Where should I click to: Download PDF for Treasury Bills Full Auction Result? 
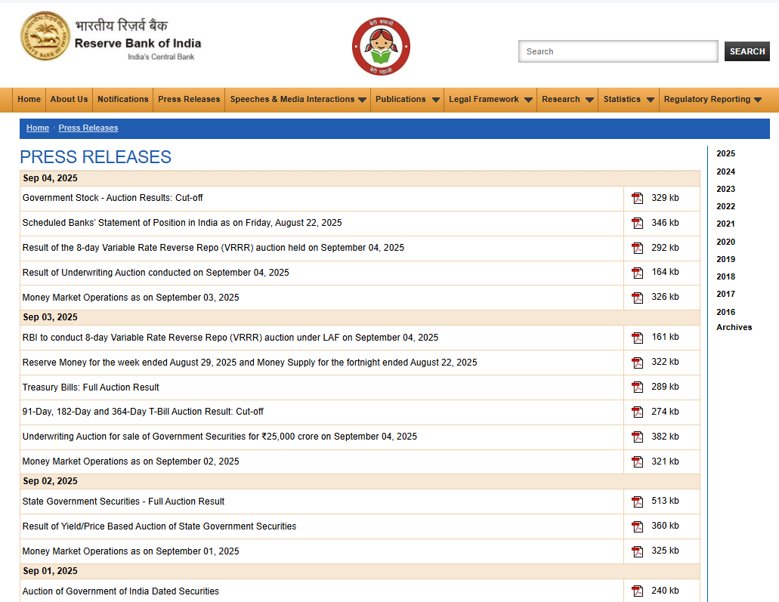click(638, 387)
